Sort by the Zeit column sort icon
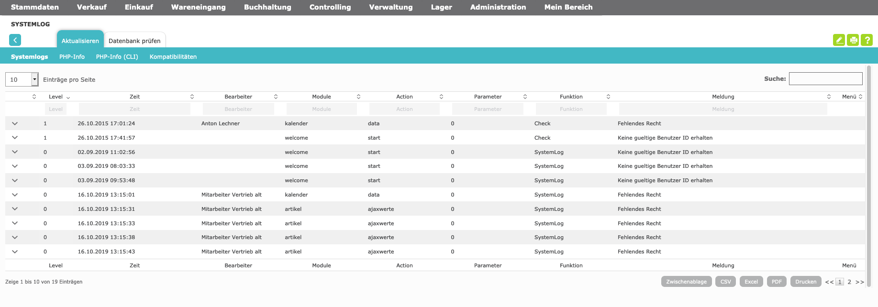The image size is (878, 307). [192, 97]
